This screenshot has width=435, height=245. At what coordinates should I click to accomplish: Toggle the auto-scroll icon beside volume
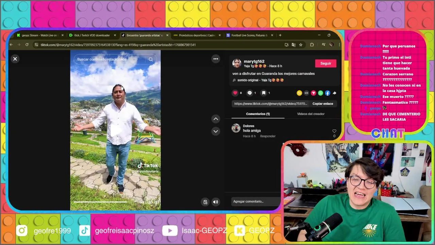coord(205,202)
